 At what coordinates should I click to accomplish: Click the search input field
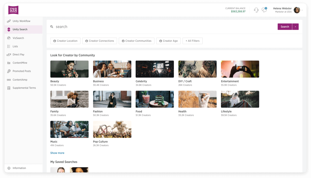162,27
